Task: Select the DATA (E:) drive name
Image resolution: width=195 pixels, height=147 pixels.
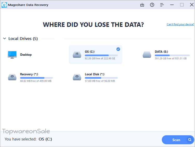Action: pos(161,52)
